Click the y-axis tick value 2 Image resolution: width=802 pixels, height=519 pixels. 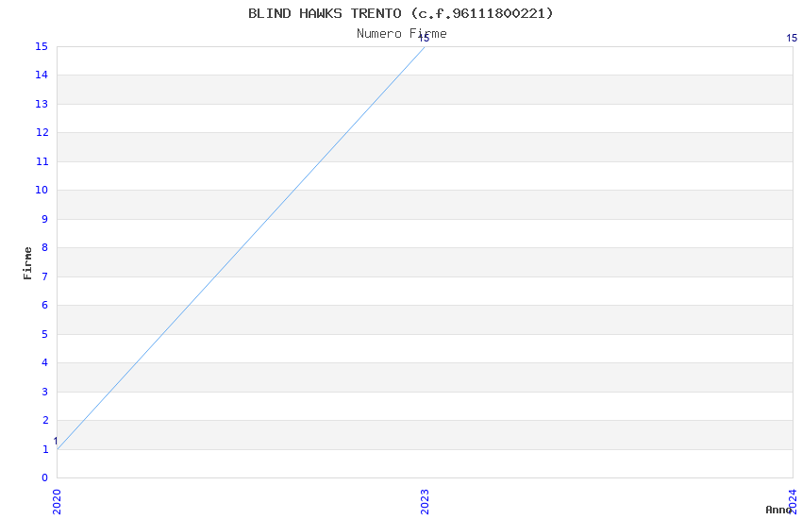click(x=45, y=420)
